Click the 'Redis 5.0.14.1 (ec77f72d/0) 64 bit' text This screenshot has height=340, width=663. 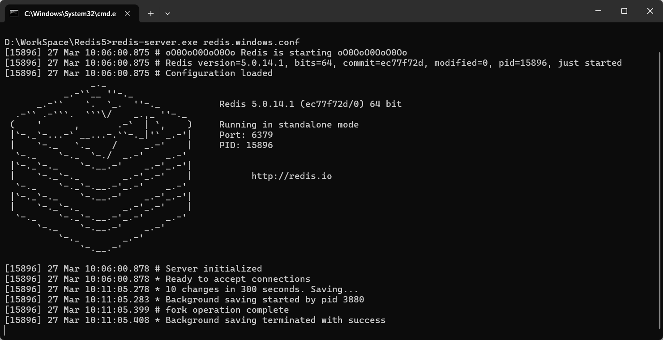point(310,104)
